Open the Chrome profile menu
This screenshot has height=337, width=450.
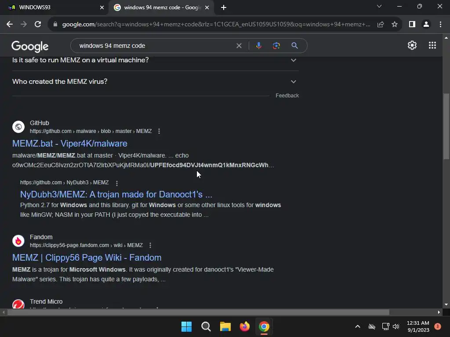pyautogui.click(x=426, y=25)
